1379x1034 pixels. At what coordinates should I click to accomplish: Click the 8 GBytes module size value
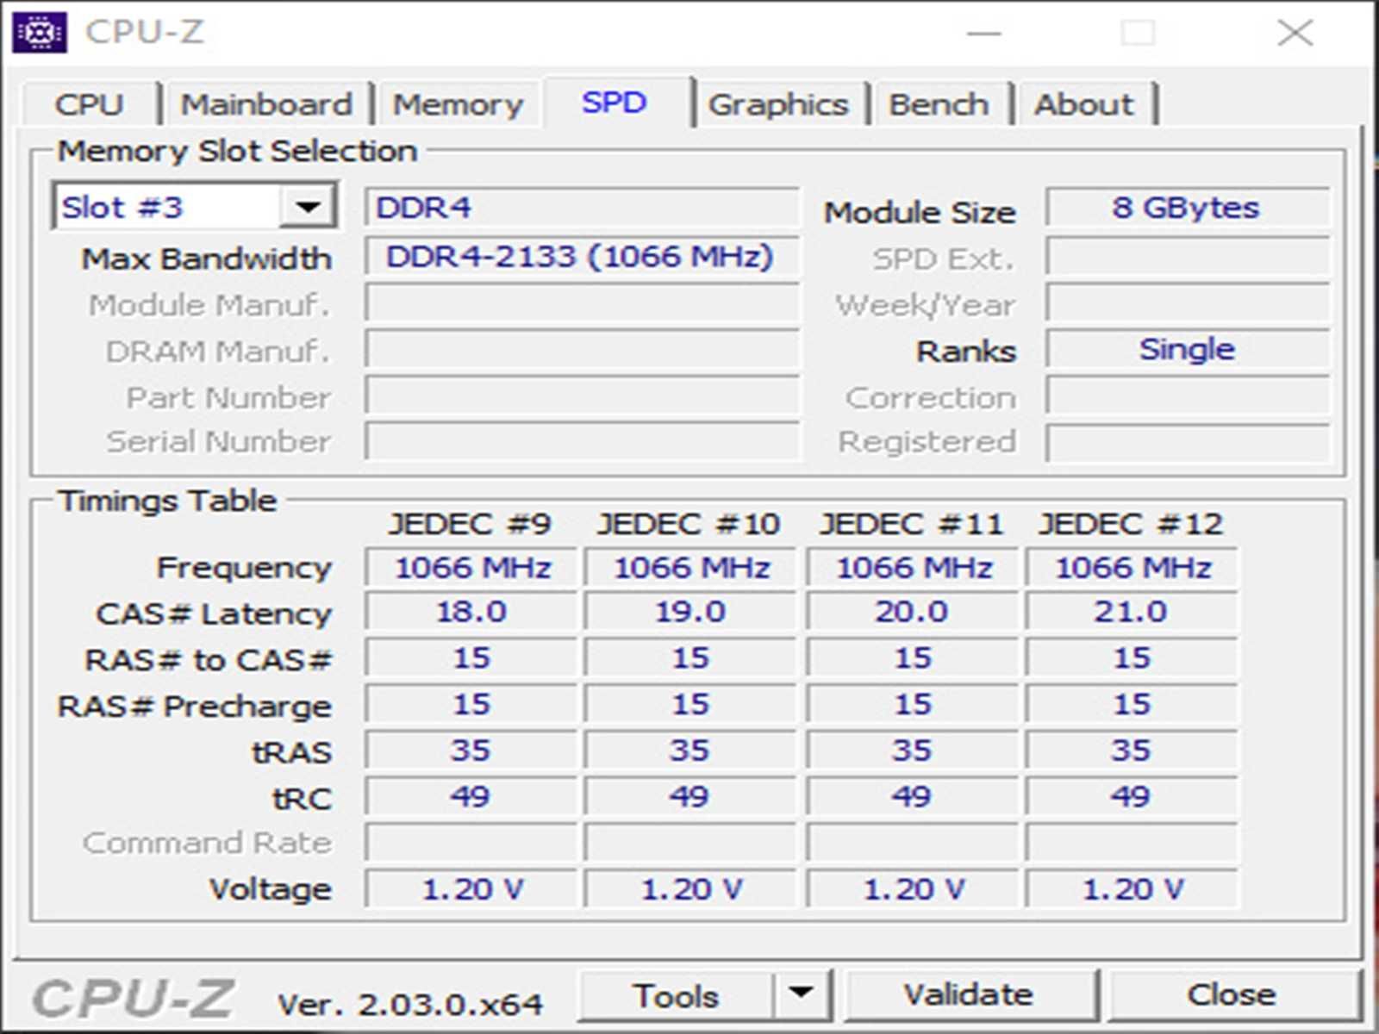click(1187, 208)
